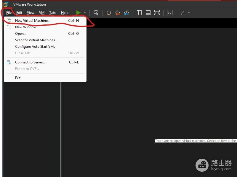Open console view terminal icon

(170, 13)
